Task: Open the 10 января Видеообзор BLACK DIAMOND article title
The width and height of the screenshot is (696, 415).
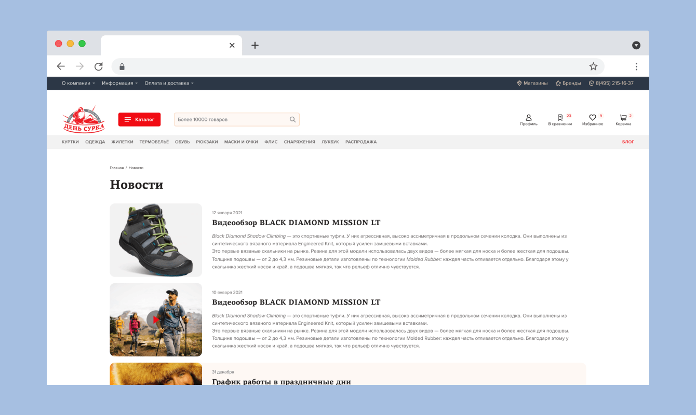Action: [x=296, y=302]
